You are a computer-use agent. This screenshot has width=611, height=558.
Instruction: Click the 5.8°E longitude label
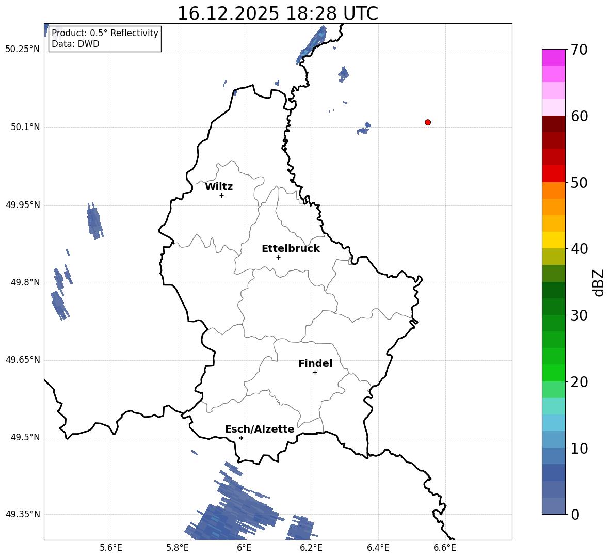click(178, 548)
